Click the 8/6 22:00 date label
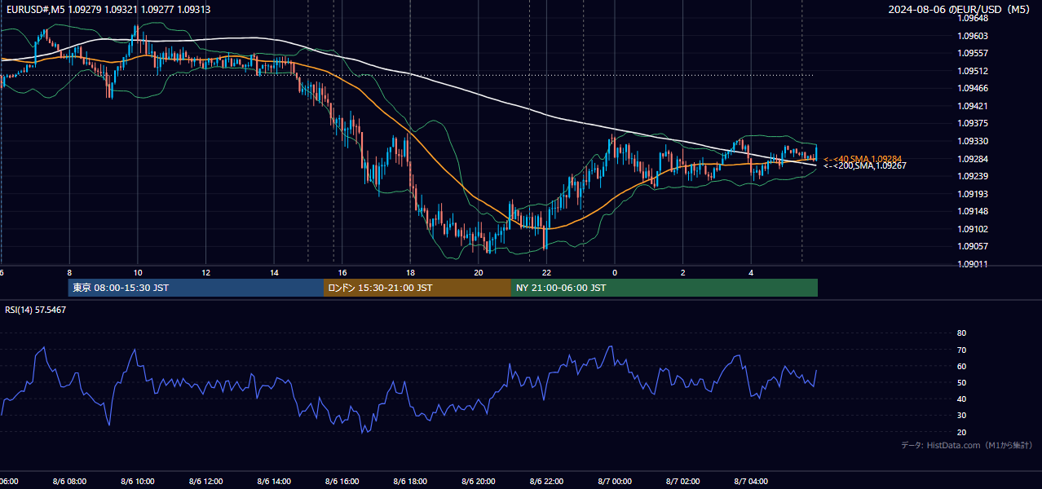 (x=547, y=482)
